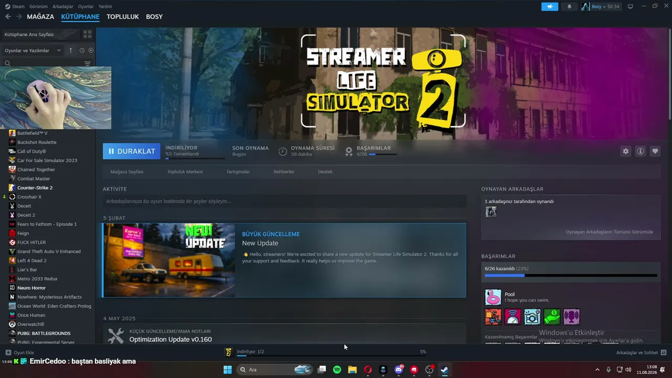Open the Tartışmalar link

pos(238,172)
